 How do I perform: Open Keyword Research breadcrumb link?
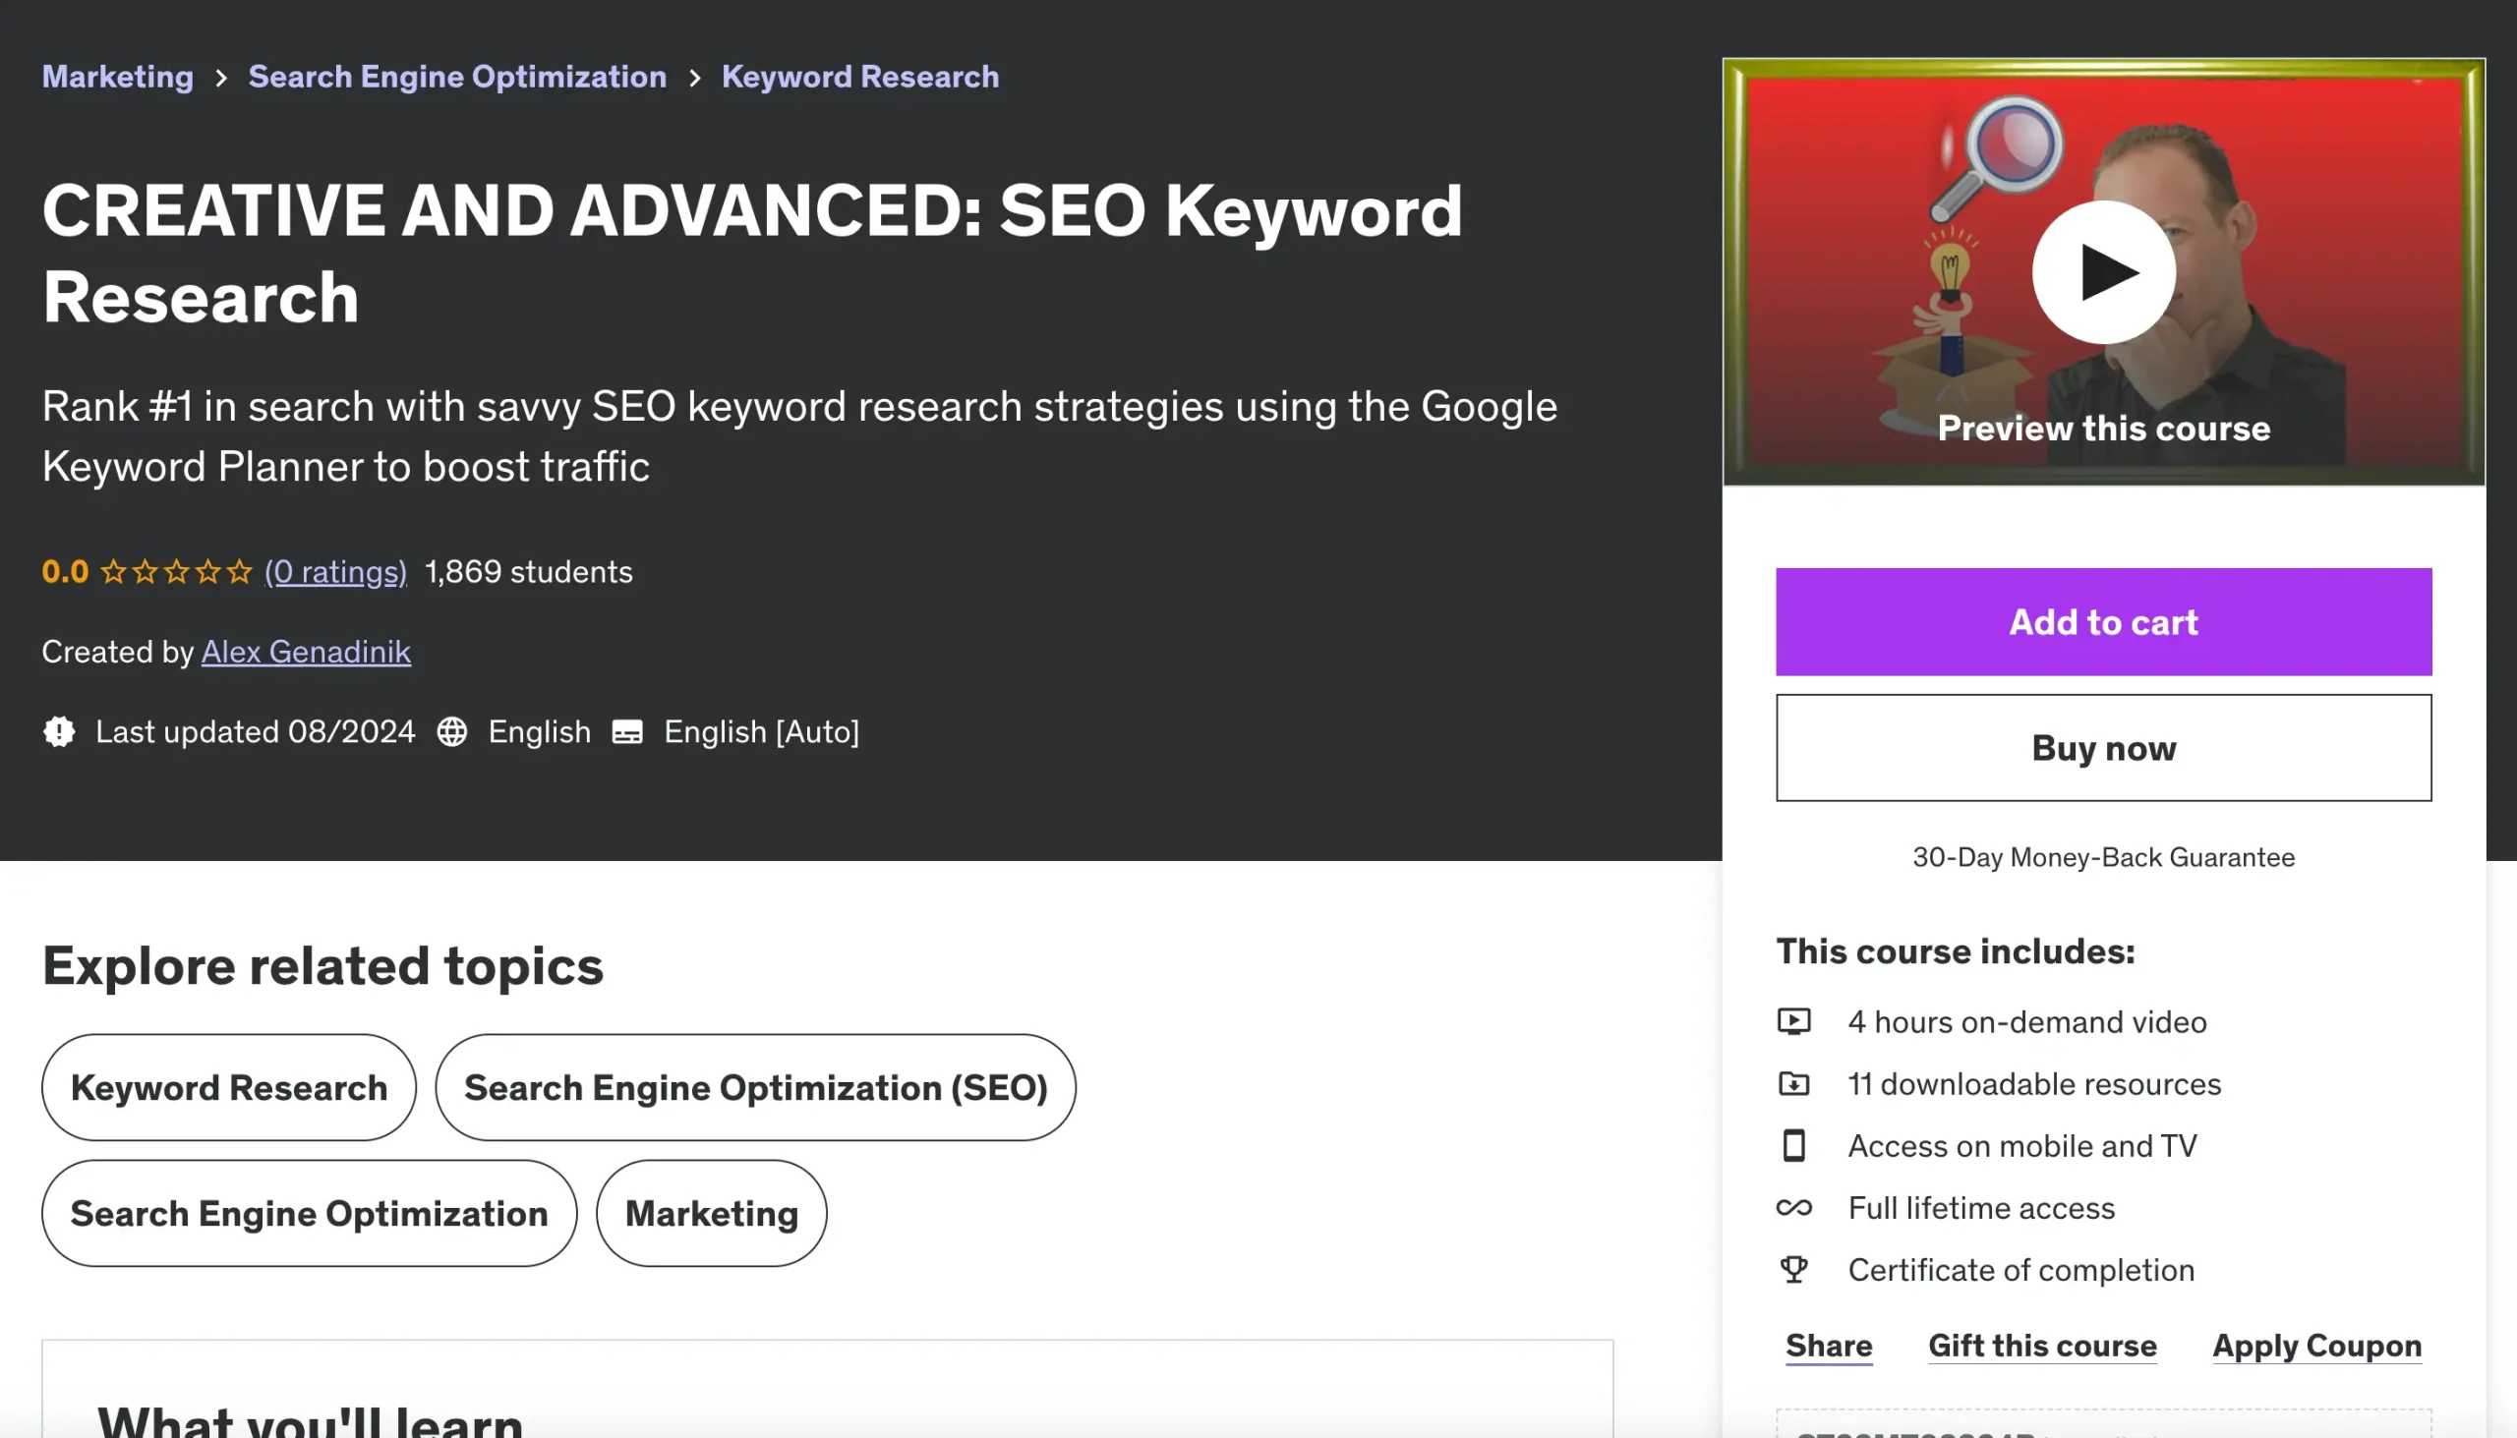click(860, 77)
